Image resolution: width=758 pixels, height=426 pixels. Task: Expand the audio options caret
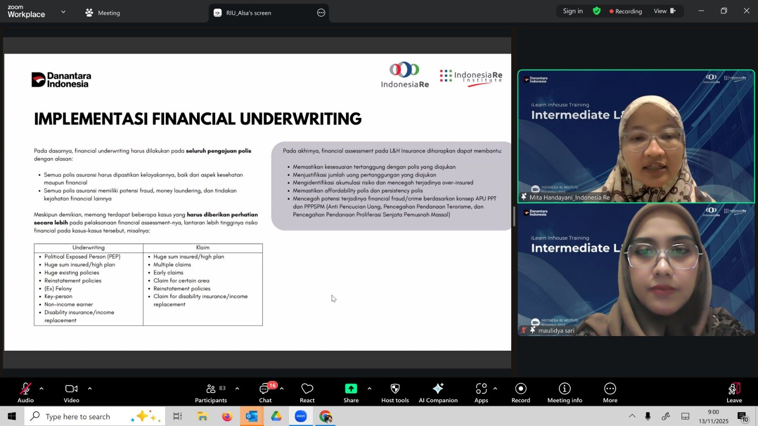[42, 389]
